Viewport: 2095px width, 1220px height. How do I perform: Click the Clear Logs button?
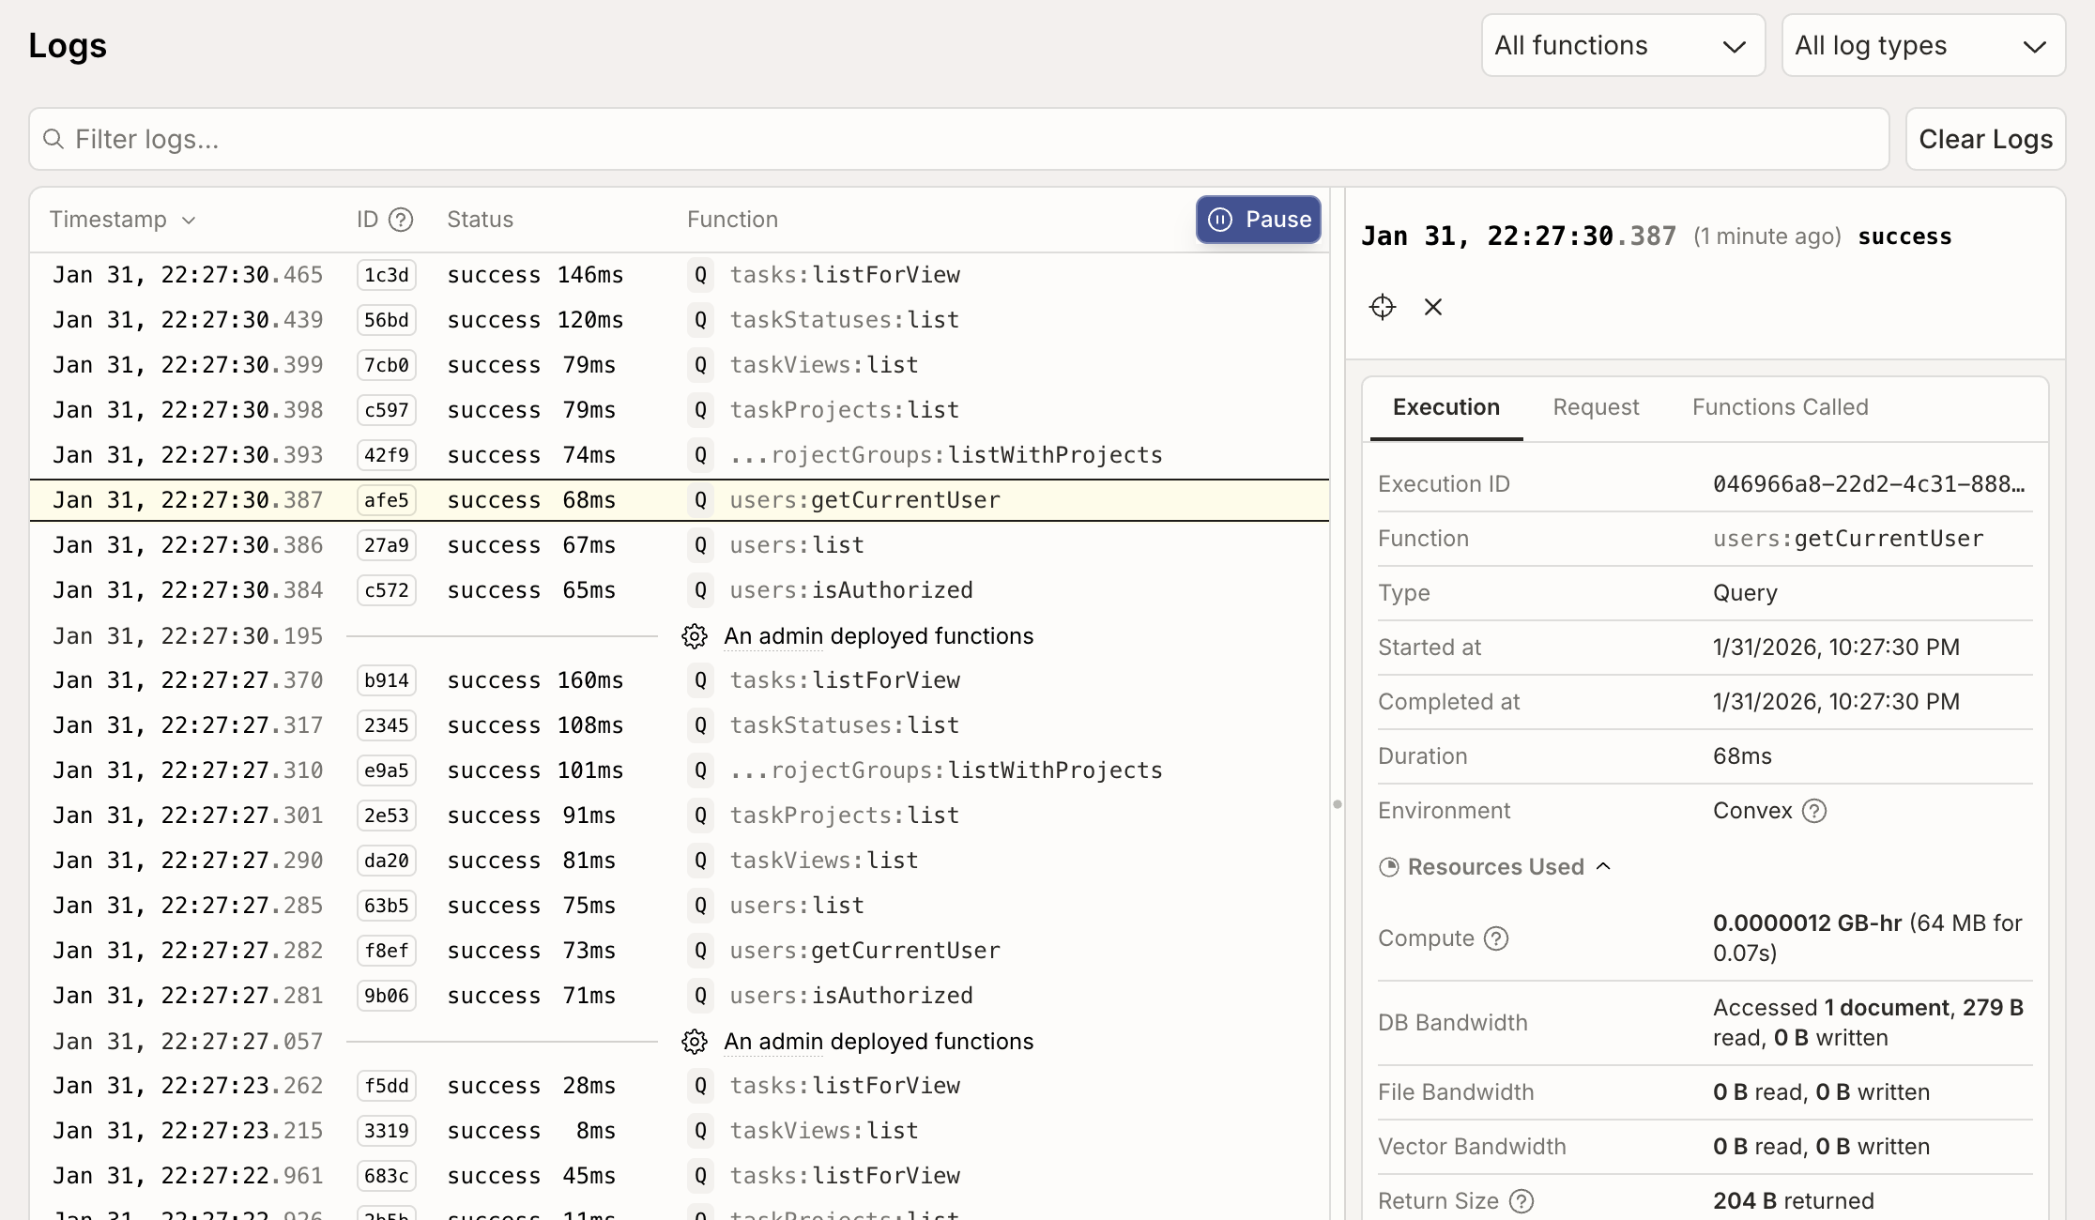coord(1985,138)
